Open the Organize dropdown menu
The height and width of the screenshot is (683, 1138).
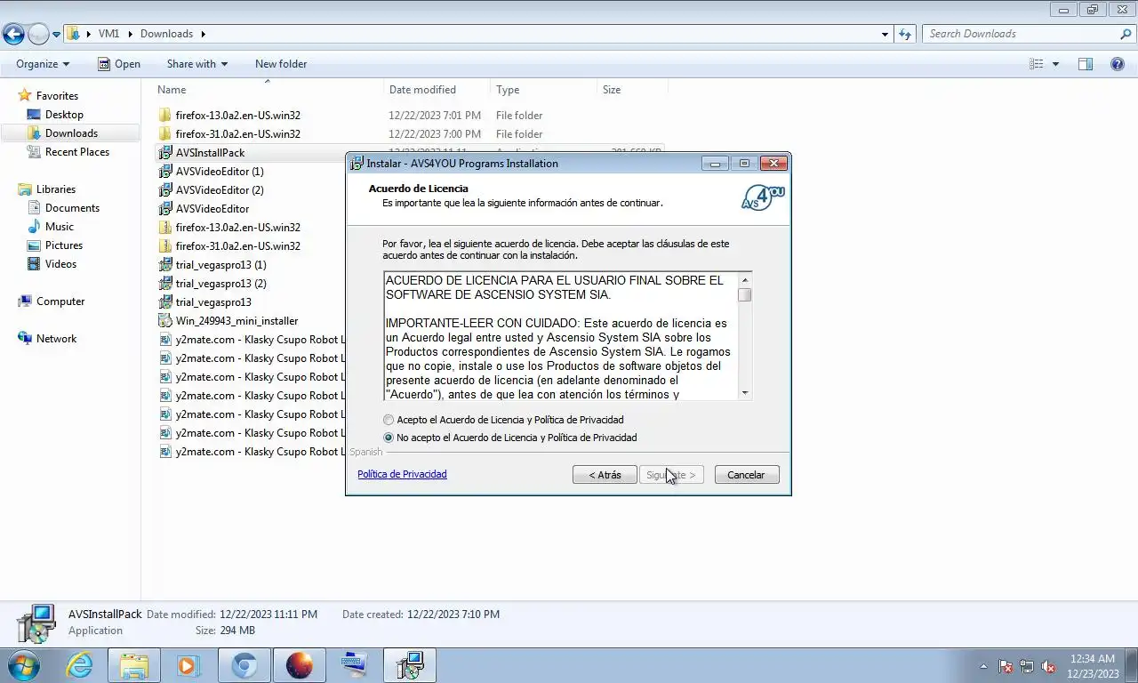43,64
